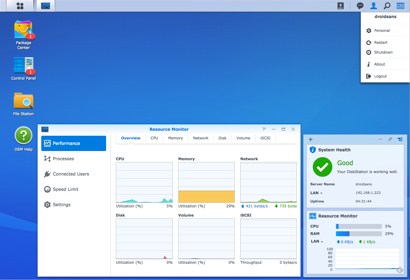
Task: Close the Resource Monitor window
Action: click(x=293, y=129)
